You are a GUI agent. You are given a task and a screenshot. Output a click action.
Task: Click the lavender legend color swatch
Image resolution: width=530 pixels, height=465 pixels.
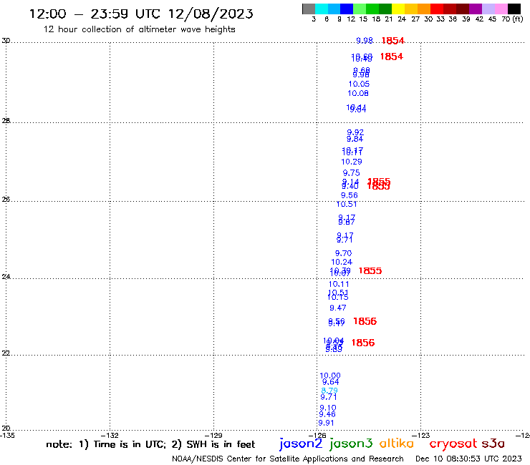488,9
